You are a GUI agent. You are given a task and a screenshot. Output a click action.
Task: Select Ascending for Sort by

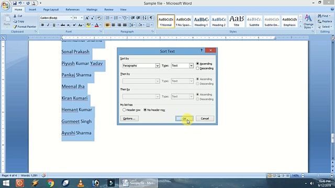point(204,64)
